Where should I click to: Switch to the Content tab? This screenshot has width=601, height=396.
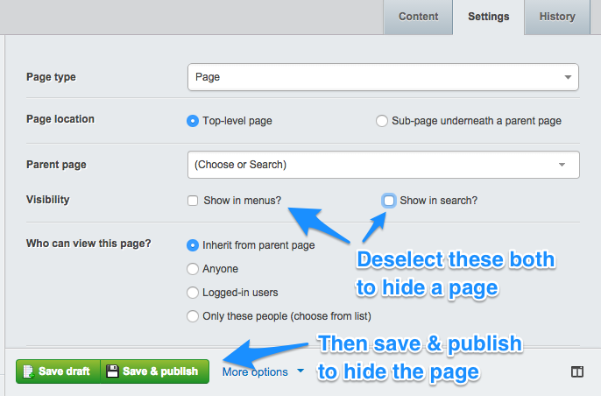[418, 17]
